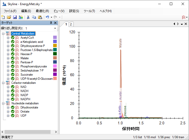This screenshot has width=189, height=140.
Task: Click the Targets panel horizontal scrollbar
Action: (x=27, y=132)
